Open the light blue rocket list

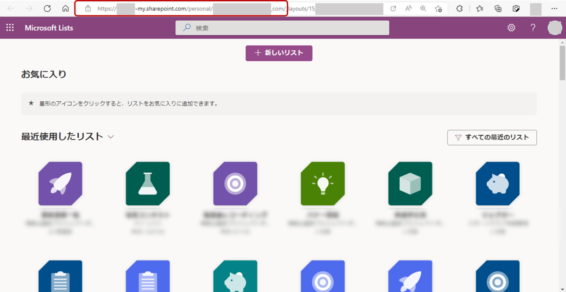click(410, 276)
